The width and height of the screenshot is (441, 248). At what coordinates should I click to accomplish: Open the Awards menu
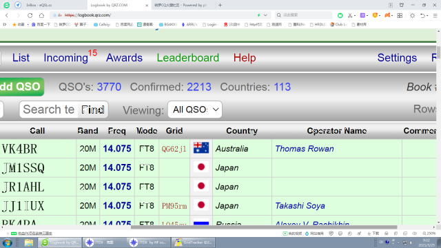124,58
